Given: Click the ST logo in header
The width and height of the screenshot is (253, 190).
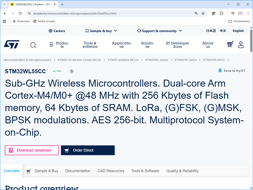Looking at the screenshot, I should pos(11,45).
